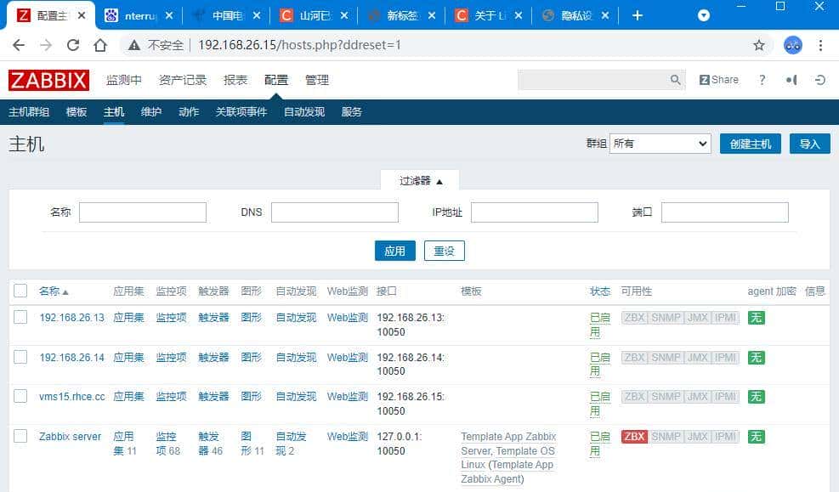
Task: Open the 群组 dropdown showing 所有
Action: [x=660, y=143]
